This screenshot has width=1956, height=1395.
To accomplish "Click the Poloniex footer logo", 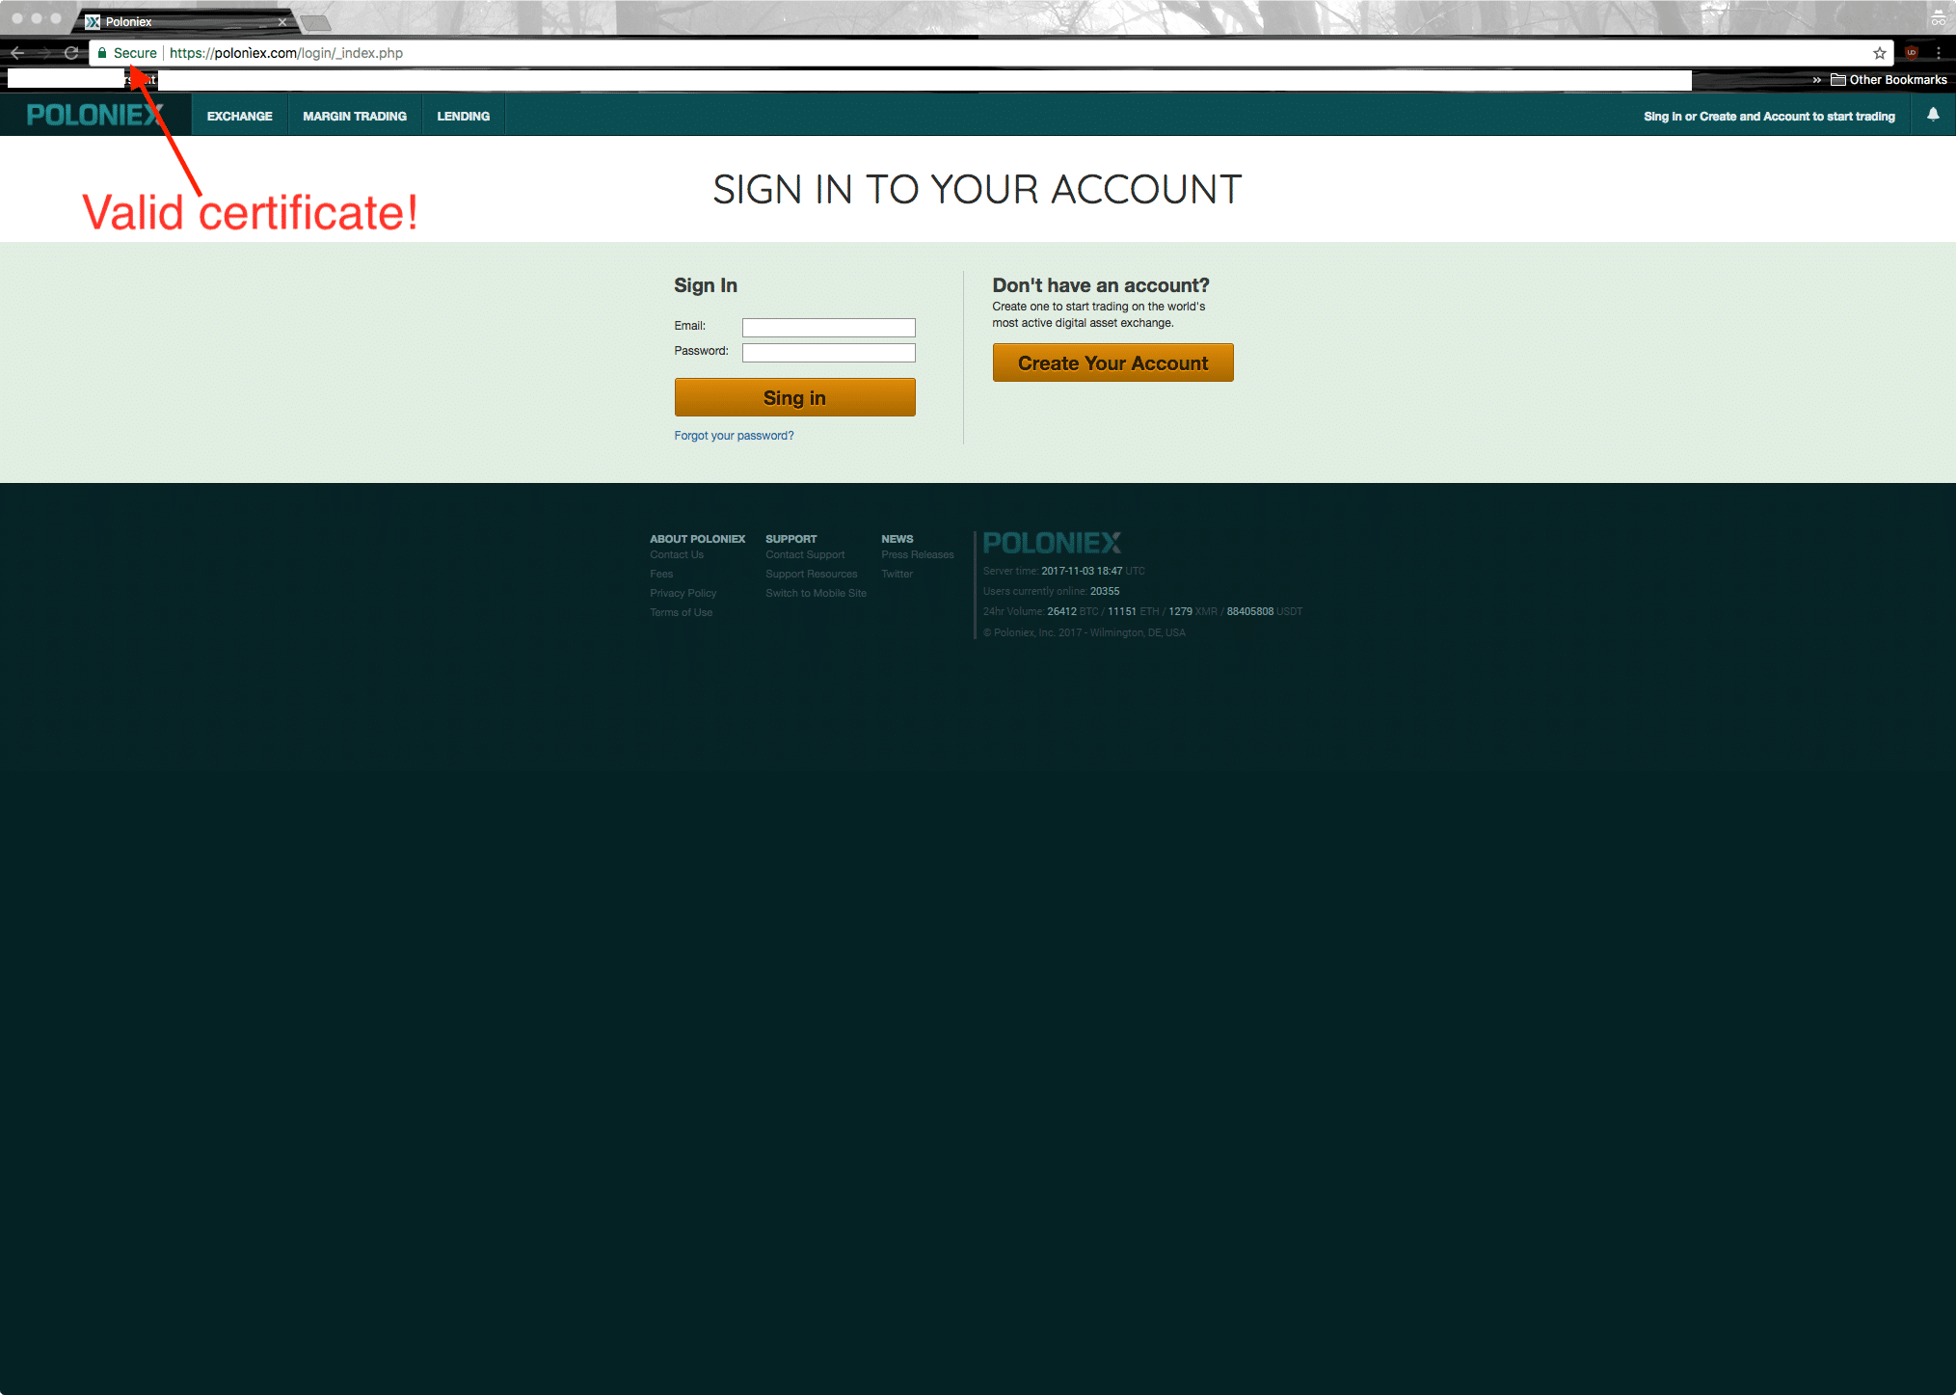I will coord(1052,543).
